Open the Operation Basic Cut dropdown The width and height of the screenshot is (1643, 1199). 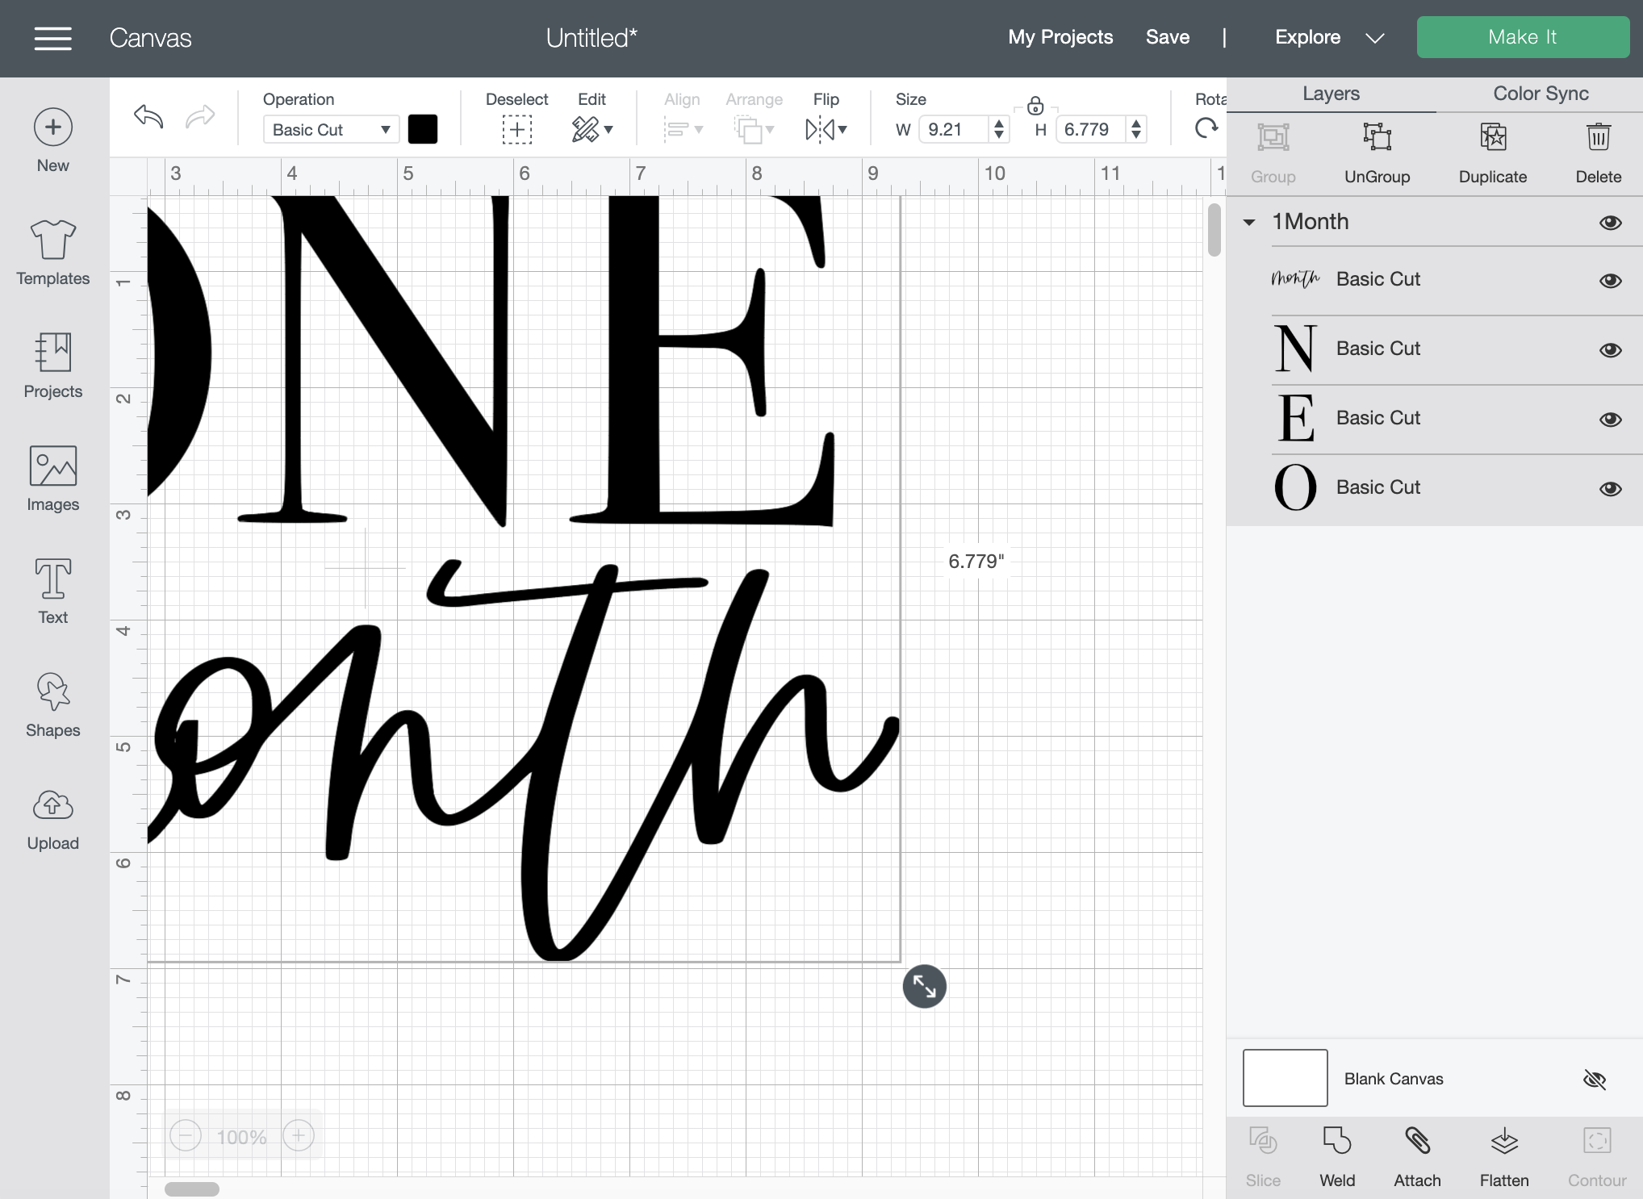coord(331,129)
